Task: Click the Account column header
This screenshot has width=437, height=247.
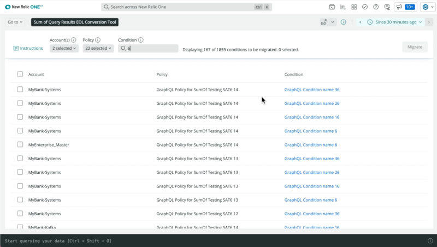Action: point(36,74)
